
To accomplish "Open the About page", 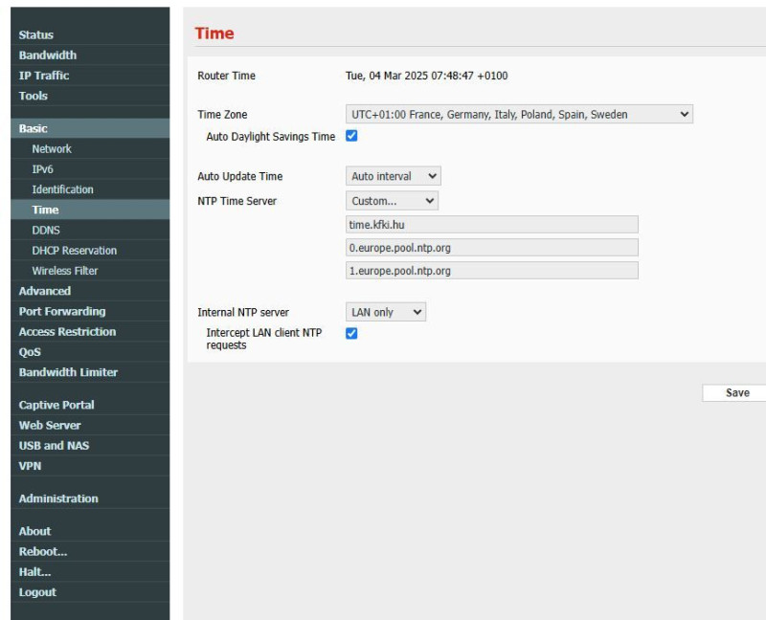I will coord(90,531).
